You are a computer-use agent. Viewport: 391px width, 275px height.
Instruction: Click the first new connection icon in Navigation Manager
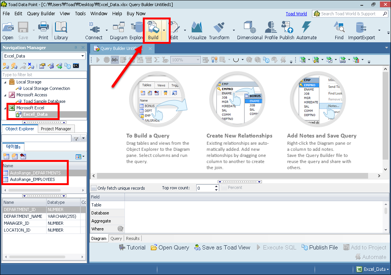(6, 66)
